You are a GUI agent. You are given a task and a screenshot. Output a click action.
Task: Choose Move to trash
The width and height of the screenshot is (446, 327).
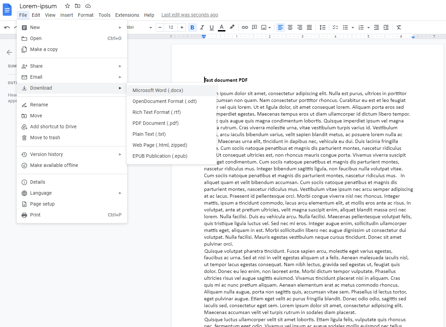[72, 138]
